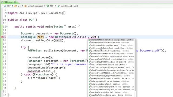The width and height of the screenshot is (173, 97).
Task: Click e.printStackTrace() on line 27
Action: click(x=44, y=78)
